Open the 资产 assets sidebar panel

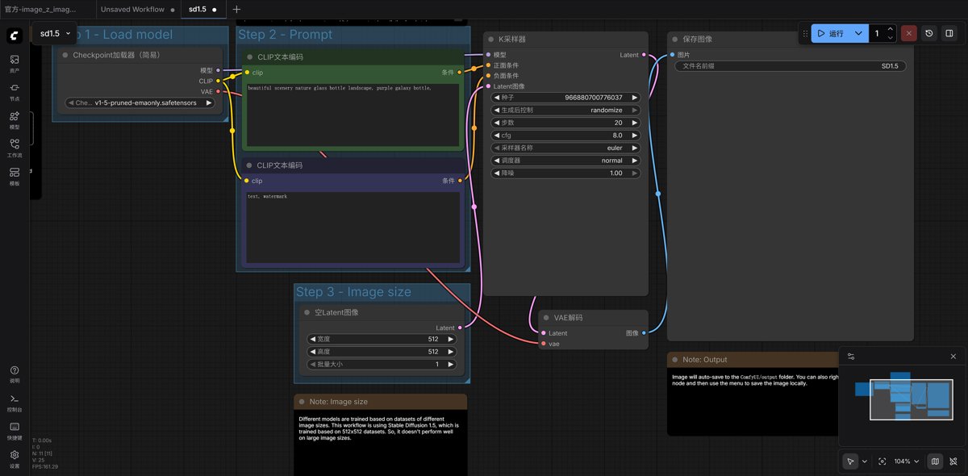tap(15, 63)
